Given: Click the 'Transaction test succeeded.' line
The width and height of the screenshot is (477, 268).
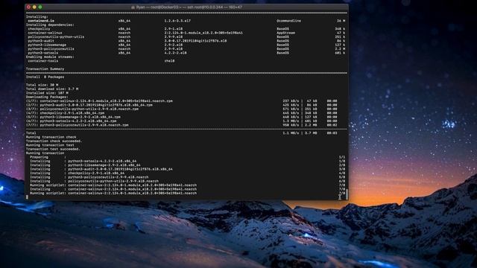Looking at the screenshot, I should (x=53, y=149).
